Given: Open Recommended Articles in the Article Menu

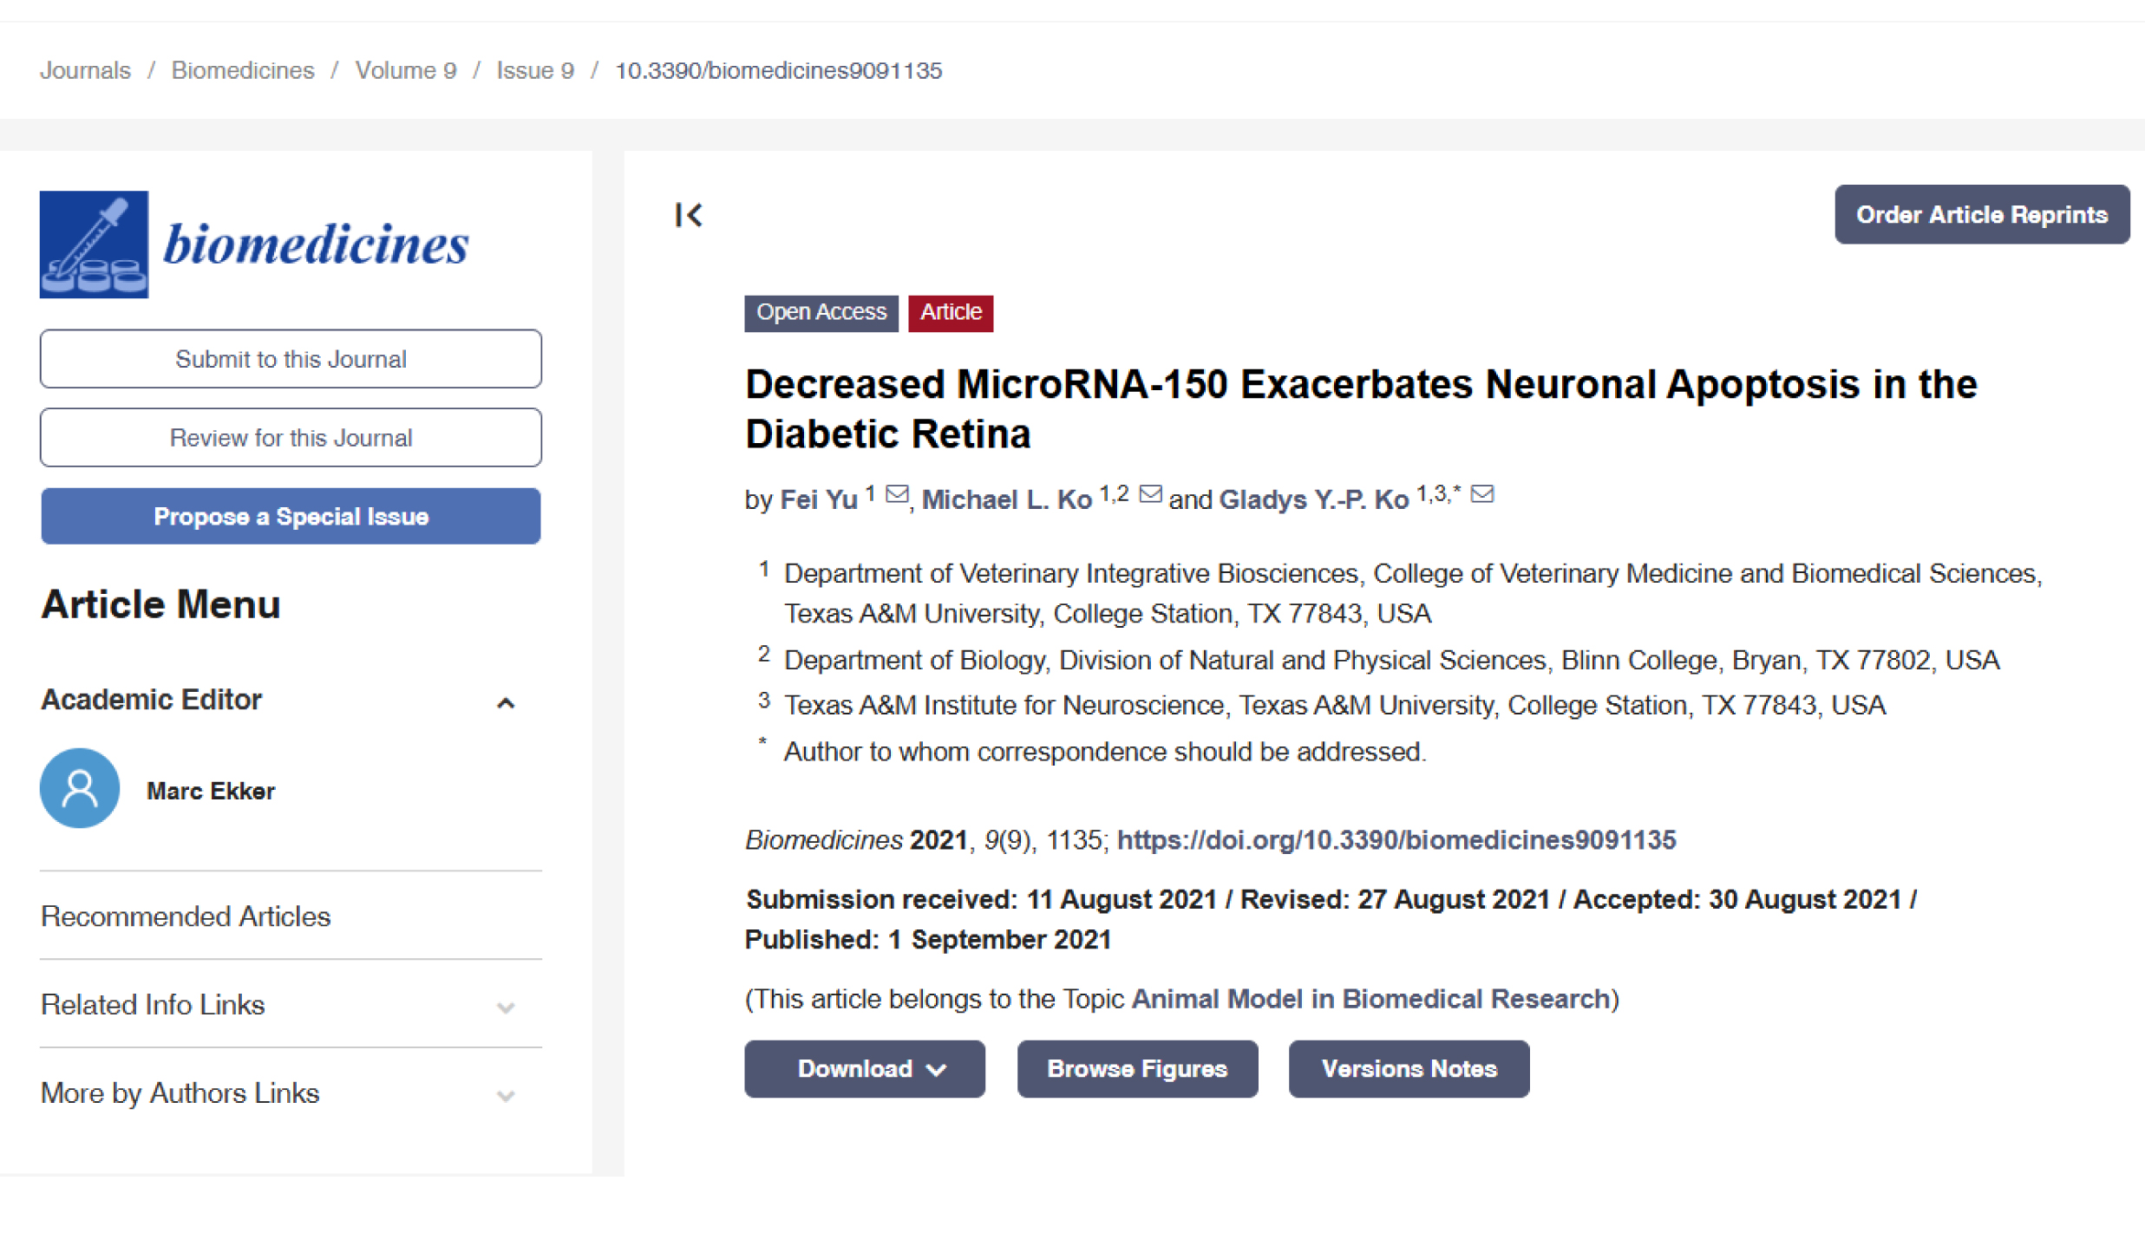Looking at the screenshot, I should 186,916.
